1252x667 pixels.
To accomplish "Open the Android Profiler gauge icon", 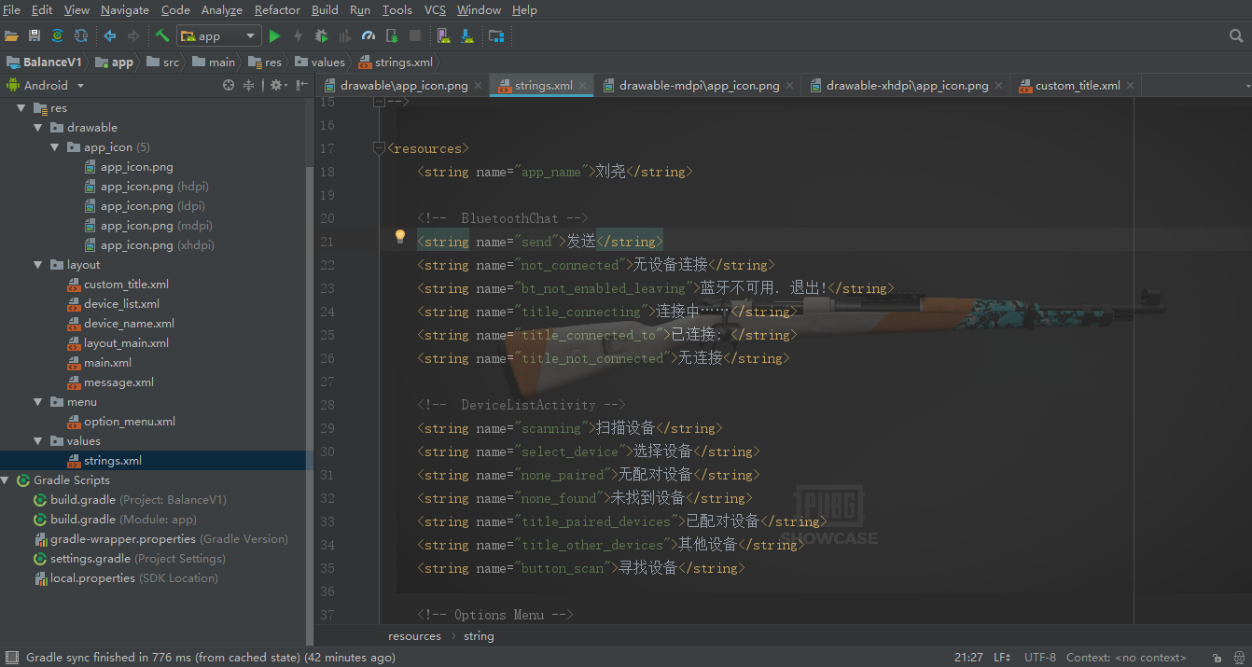I will pos(369,35).
